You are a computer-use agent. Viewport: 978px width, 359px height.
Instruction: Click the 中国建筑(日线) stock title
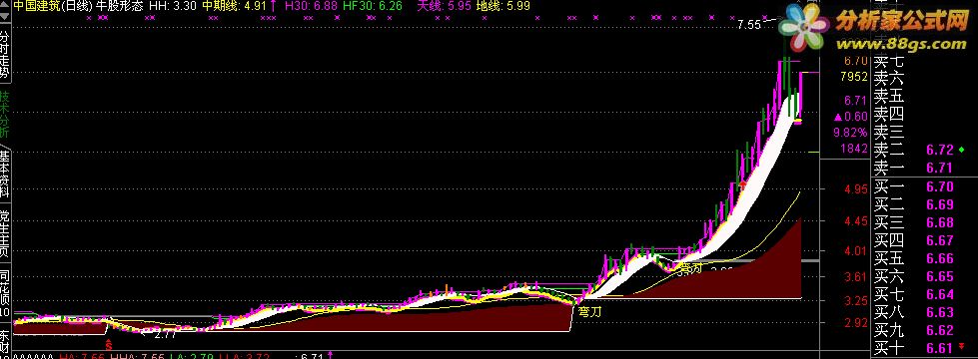click(x=52, y=6)
